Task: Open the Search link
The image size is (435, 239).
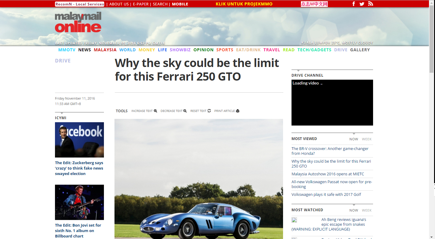Action: point(160,4)
